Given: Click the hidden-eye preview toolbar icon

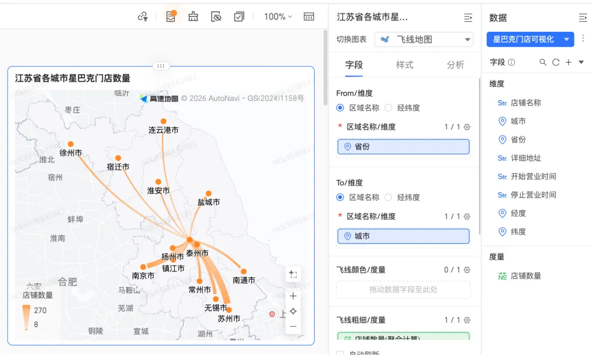Looking at the screenshot, I should pyautogui.click(x=216, y=16).
